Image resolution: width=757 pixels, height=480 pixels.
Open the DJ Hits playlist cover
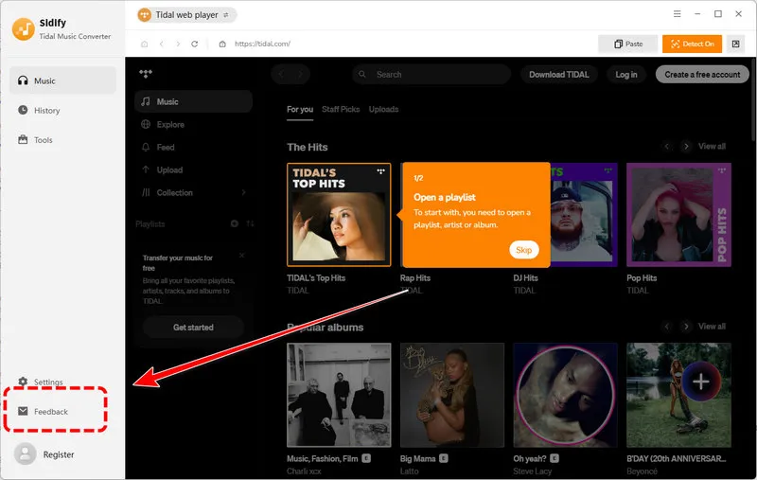pos(584,215)
